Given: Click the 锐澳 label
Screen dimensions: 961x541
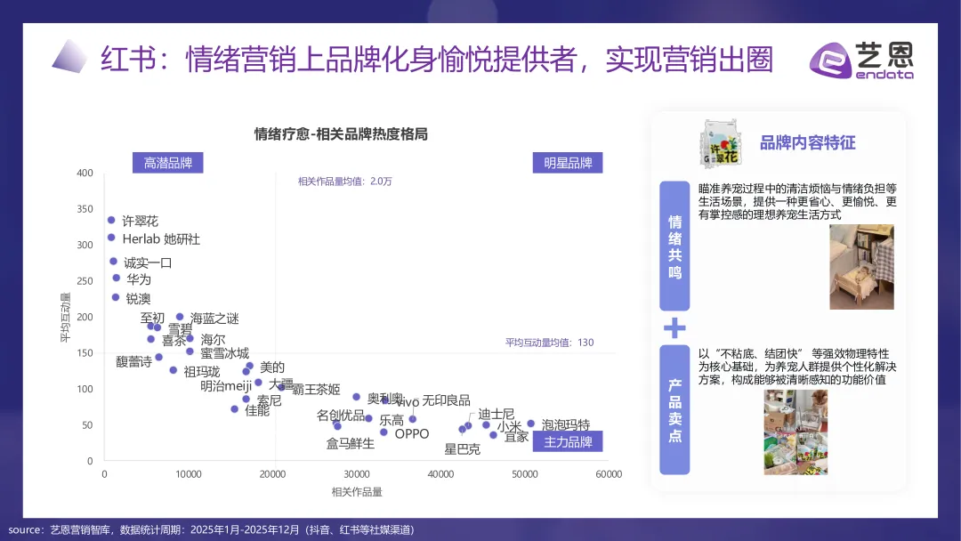Looking at the screenshot, I should [x=138, y=298].
